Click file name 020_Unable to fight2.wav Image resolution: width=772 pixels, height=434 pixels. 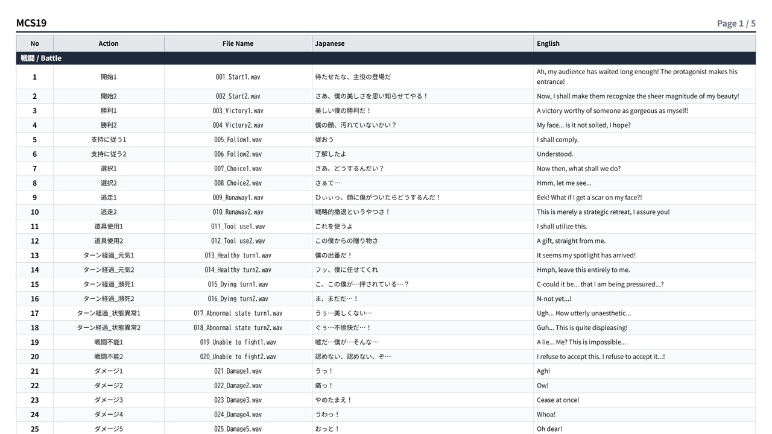(238, 357)
